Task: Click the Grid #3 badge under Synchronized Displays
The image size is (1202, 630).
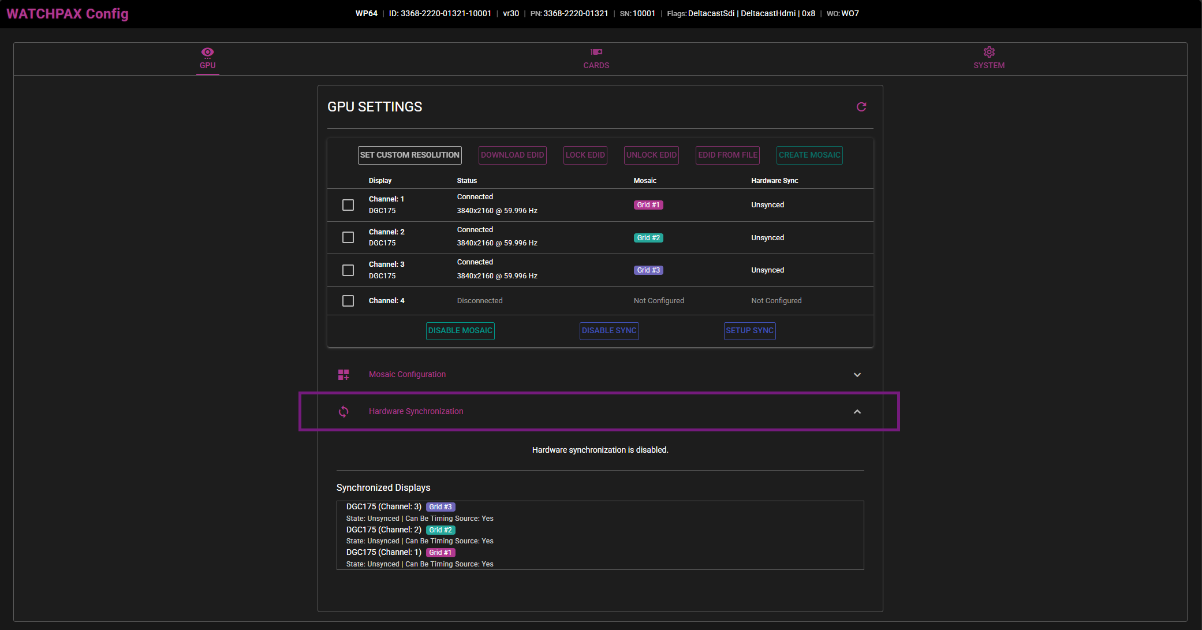Action: (441, 506)
